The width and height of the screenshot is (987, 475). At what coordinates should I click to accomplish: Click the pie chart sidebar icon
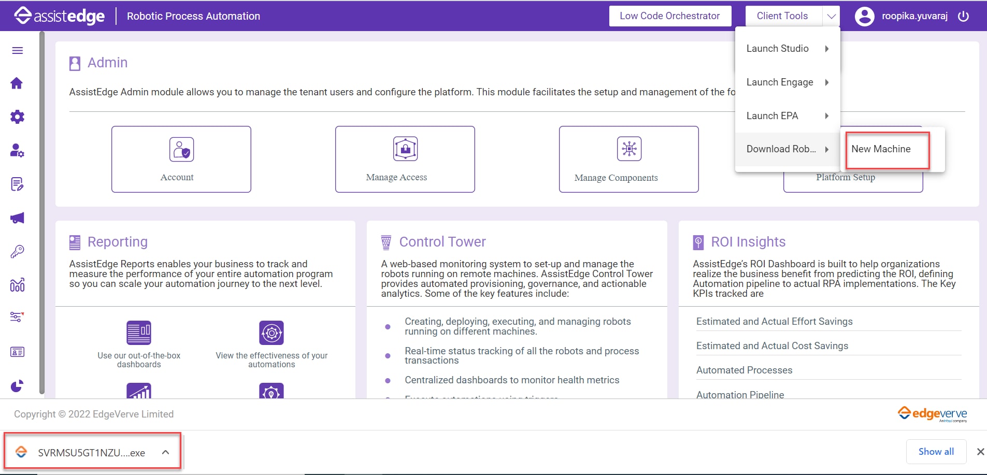(17, 386)
